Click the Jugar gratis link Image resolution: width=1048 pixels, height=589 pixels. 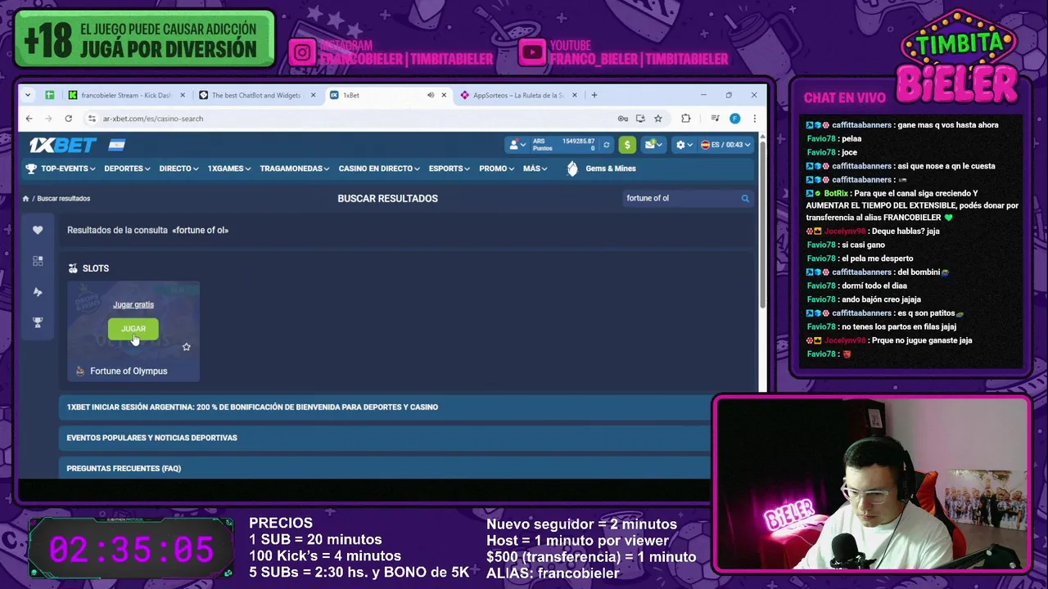(133, 304)
